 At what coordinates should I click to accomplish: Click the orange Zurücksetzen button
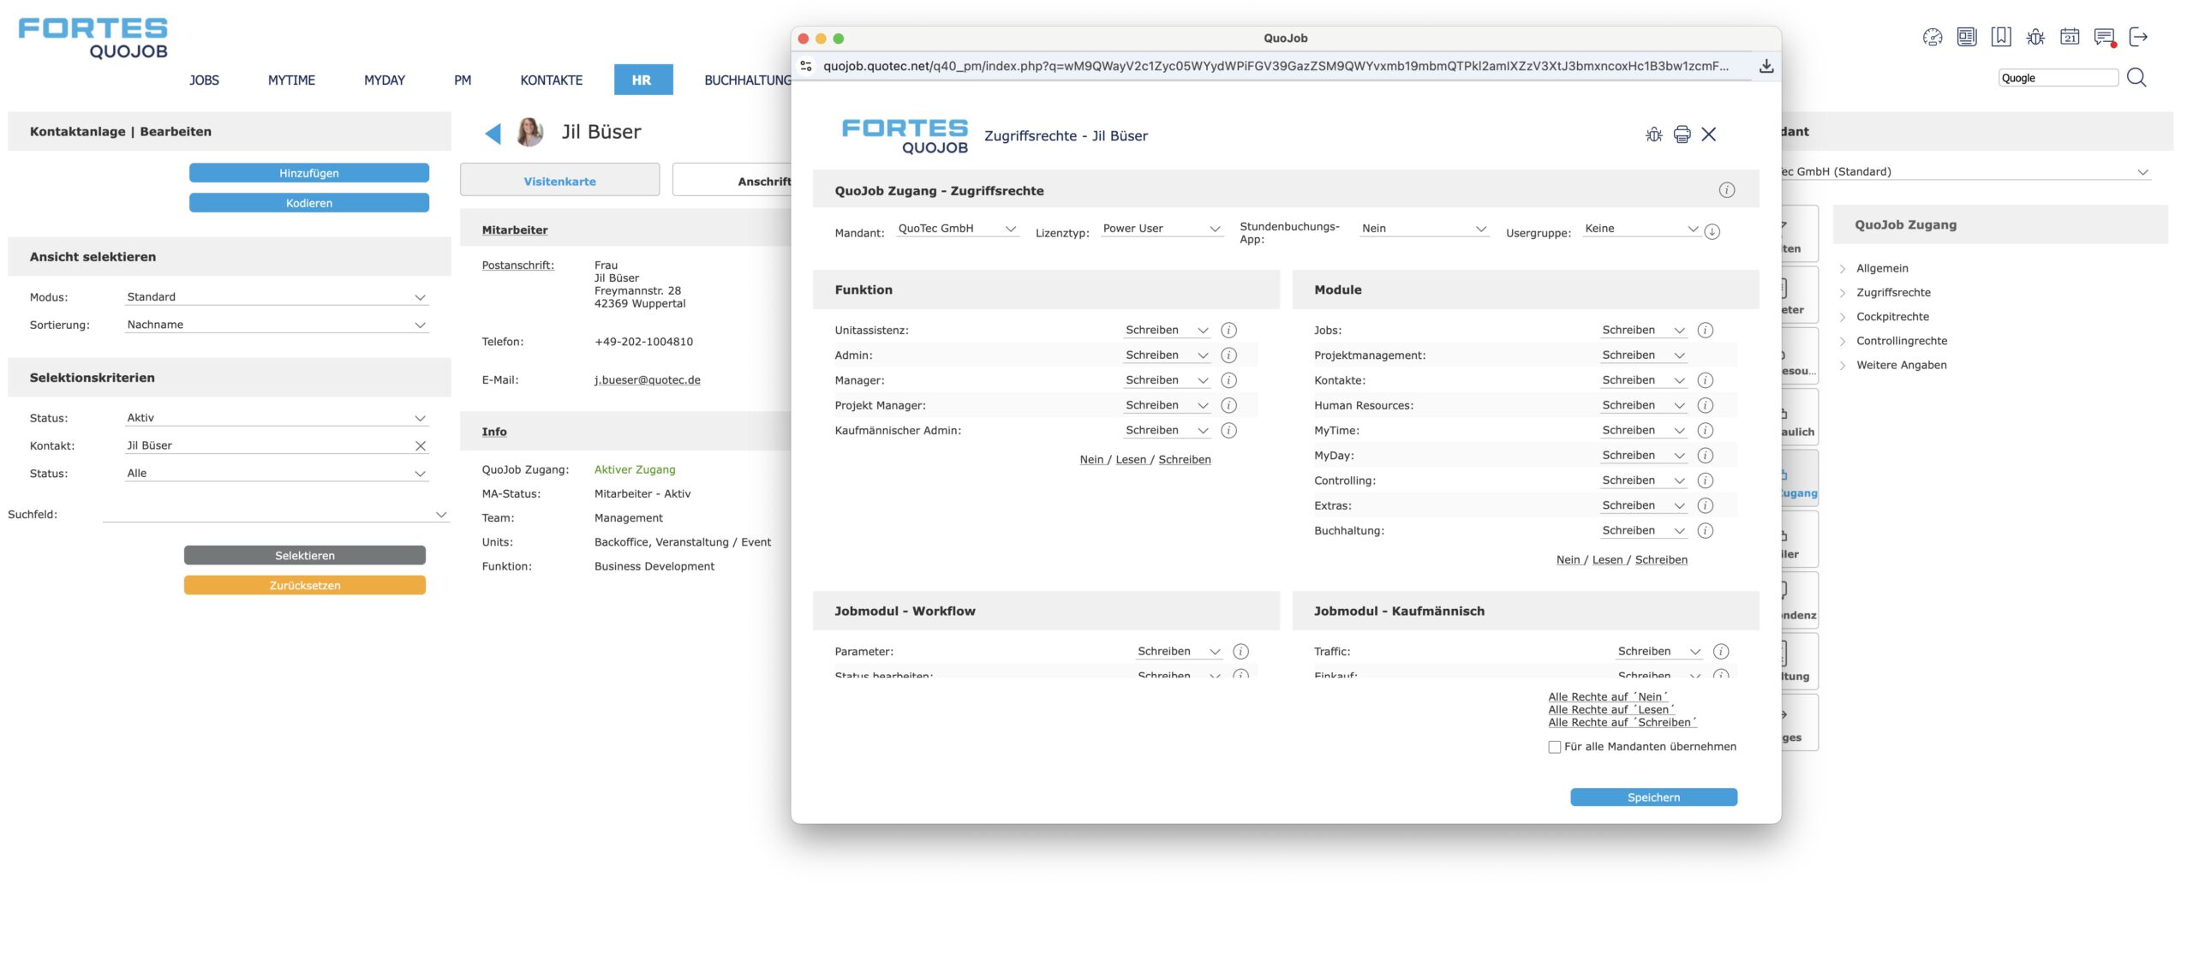pos(305,586)
